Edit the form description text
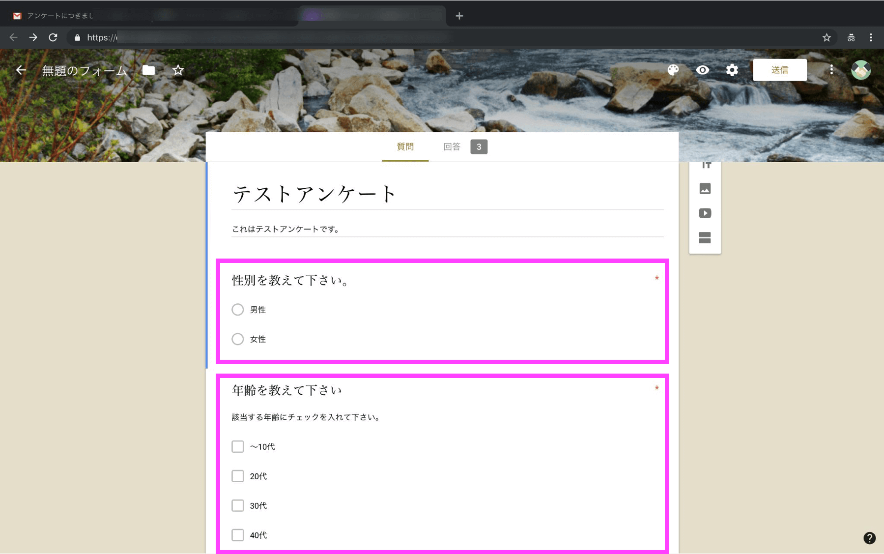The image size is (884, 554). [x=447, y=229]
